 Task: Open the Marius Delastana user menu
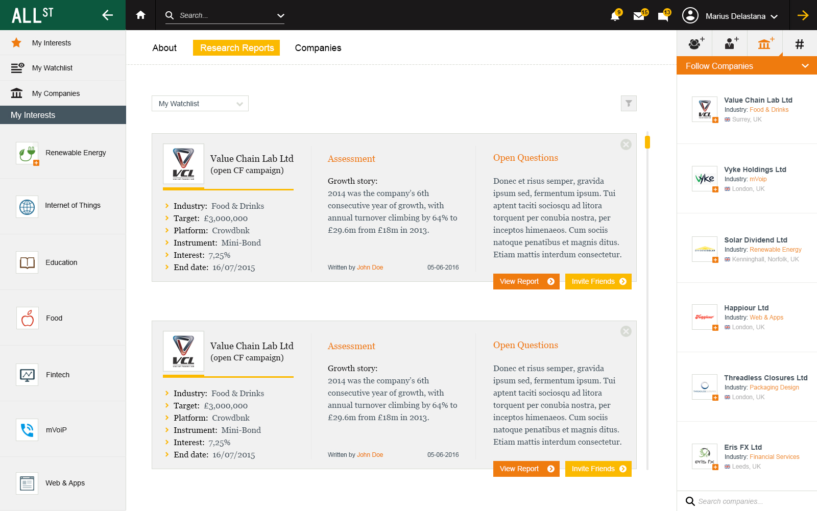[730, 16]
